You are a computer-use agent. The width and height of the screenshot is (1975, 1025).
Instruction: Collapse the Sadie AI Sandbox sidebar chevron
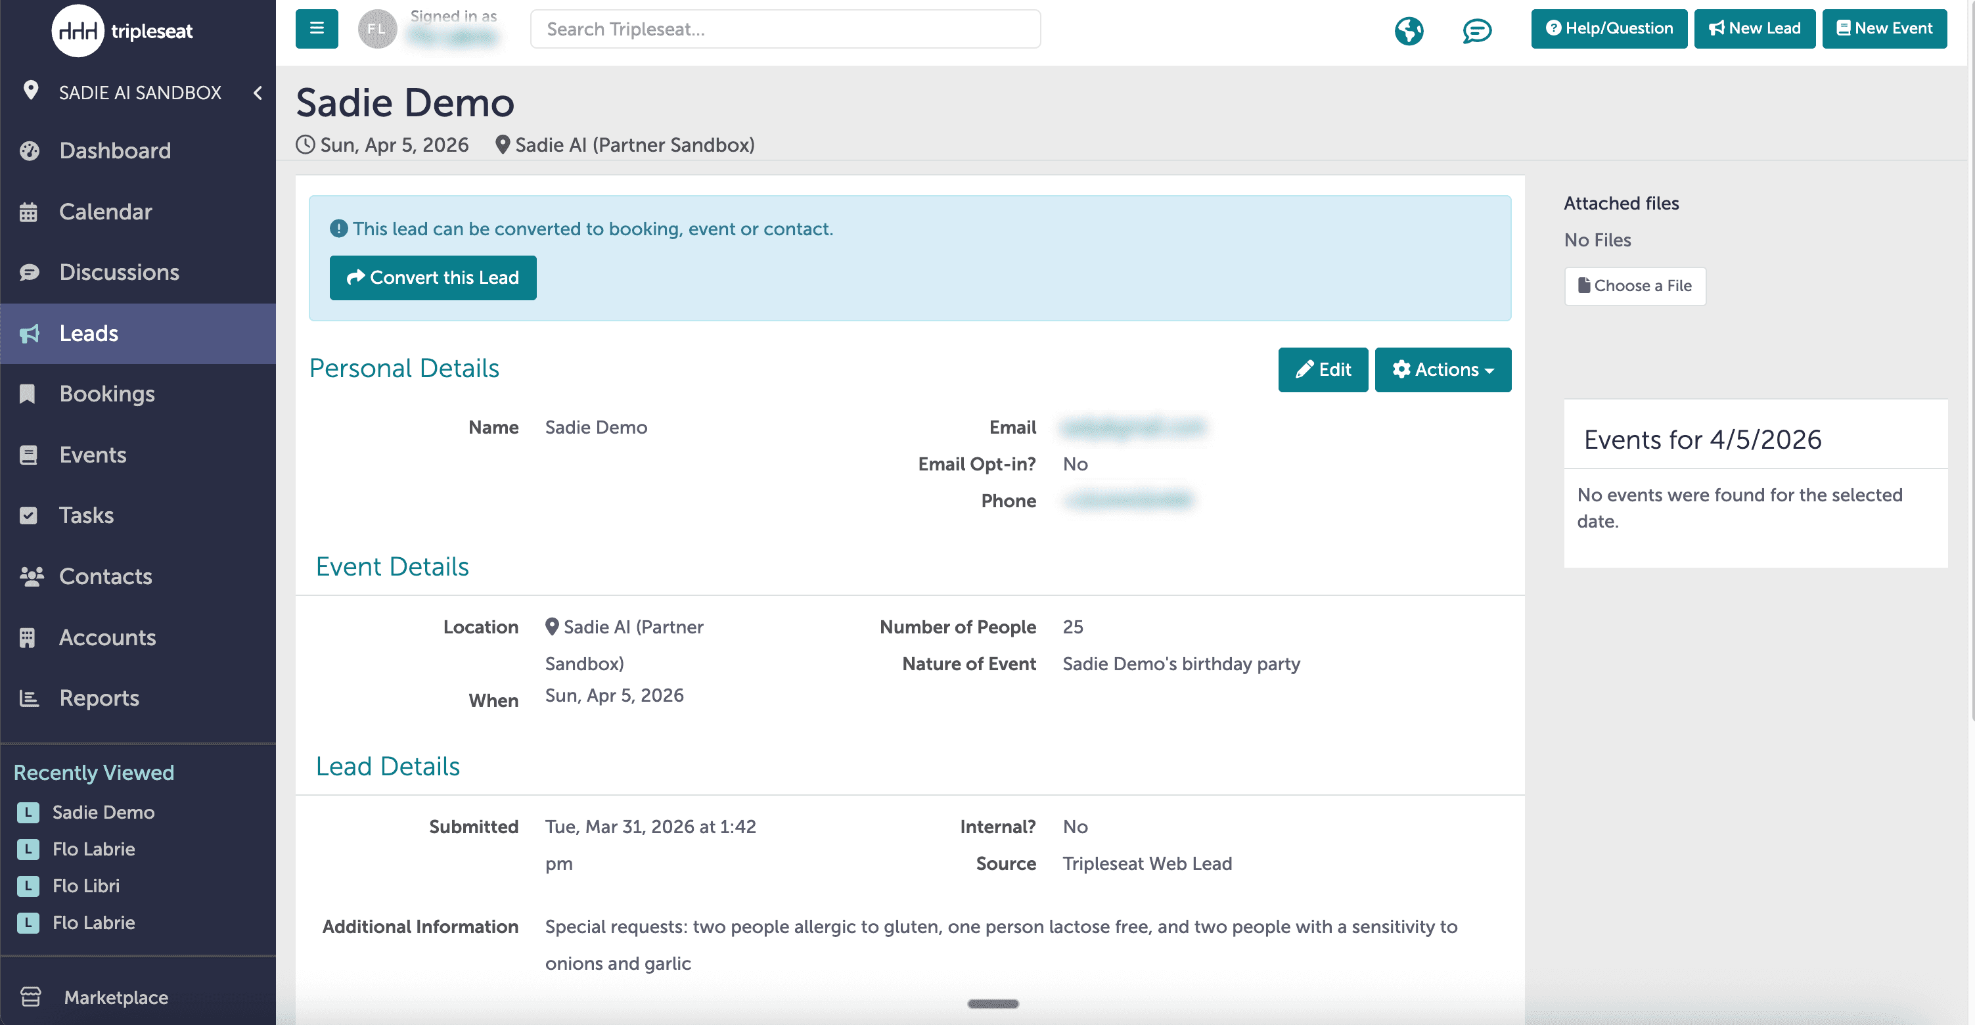[258, 93]
